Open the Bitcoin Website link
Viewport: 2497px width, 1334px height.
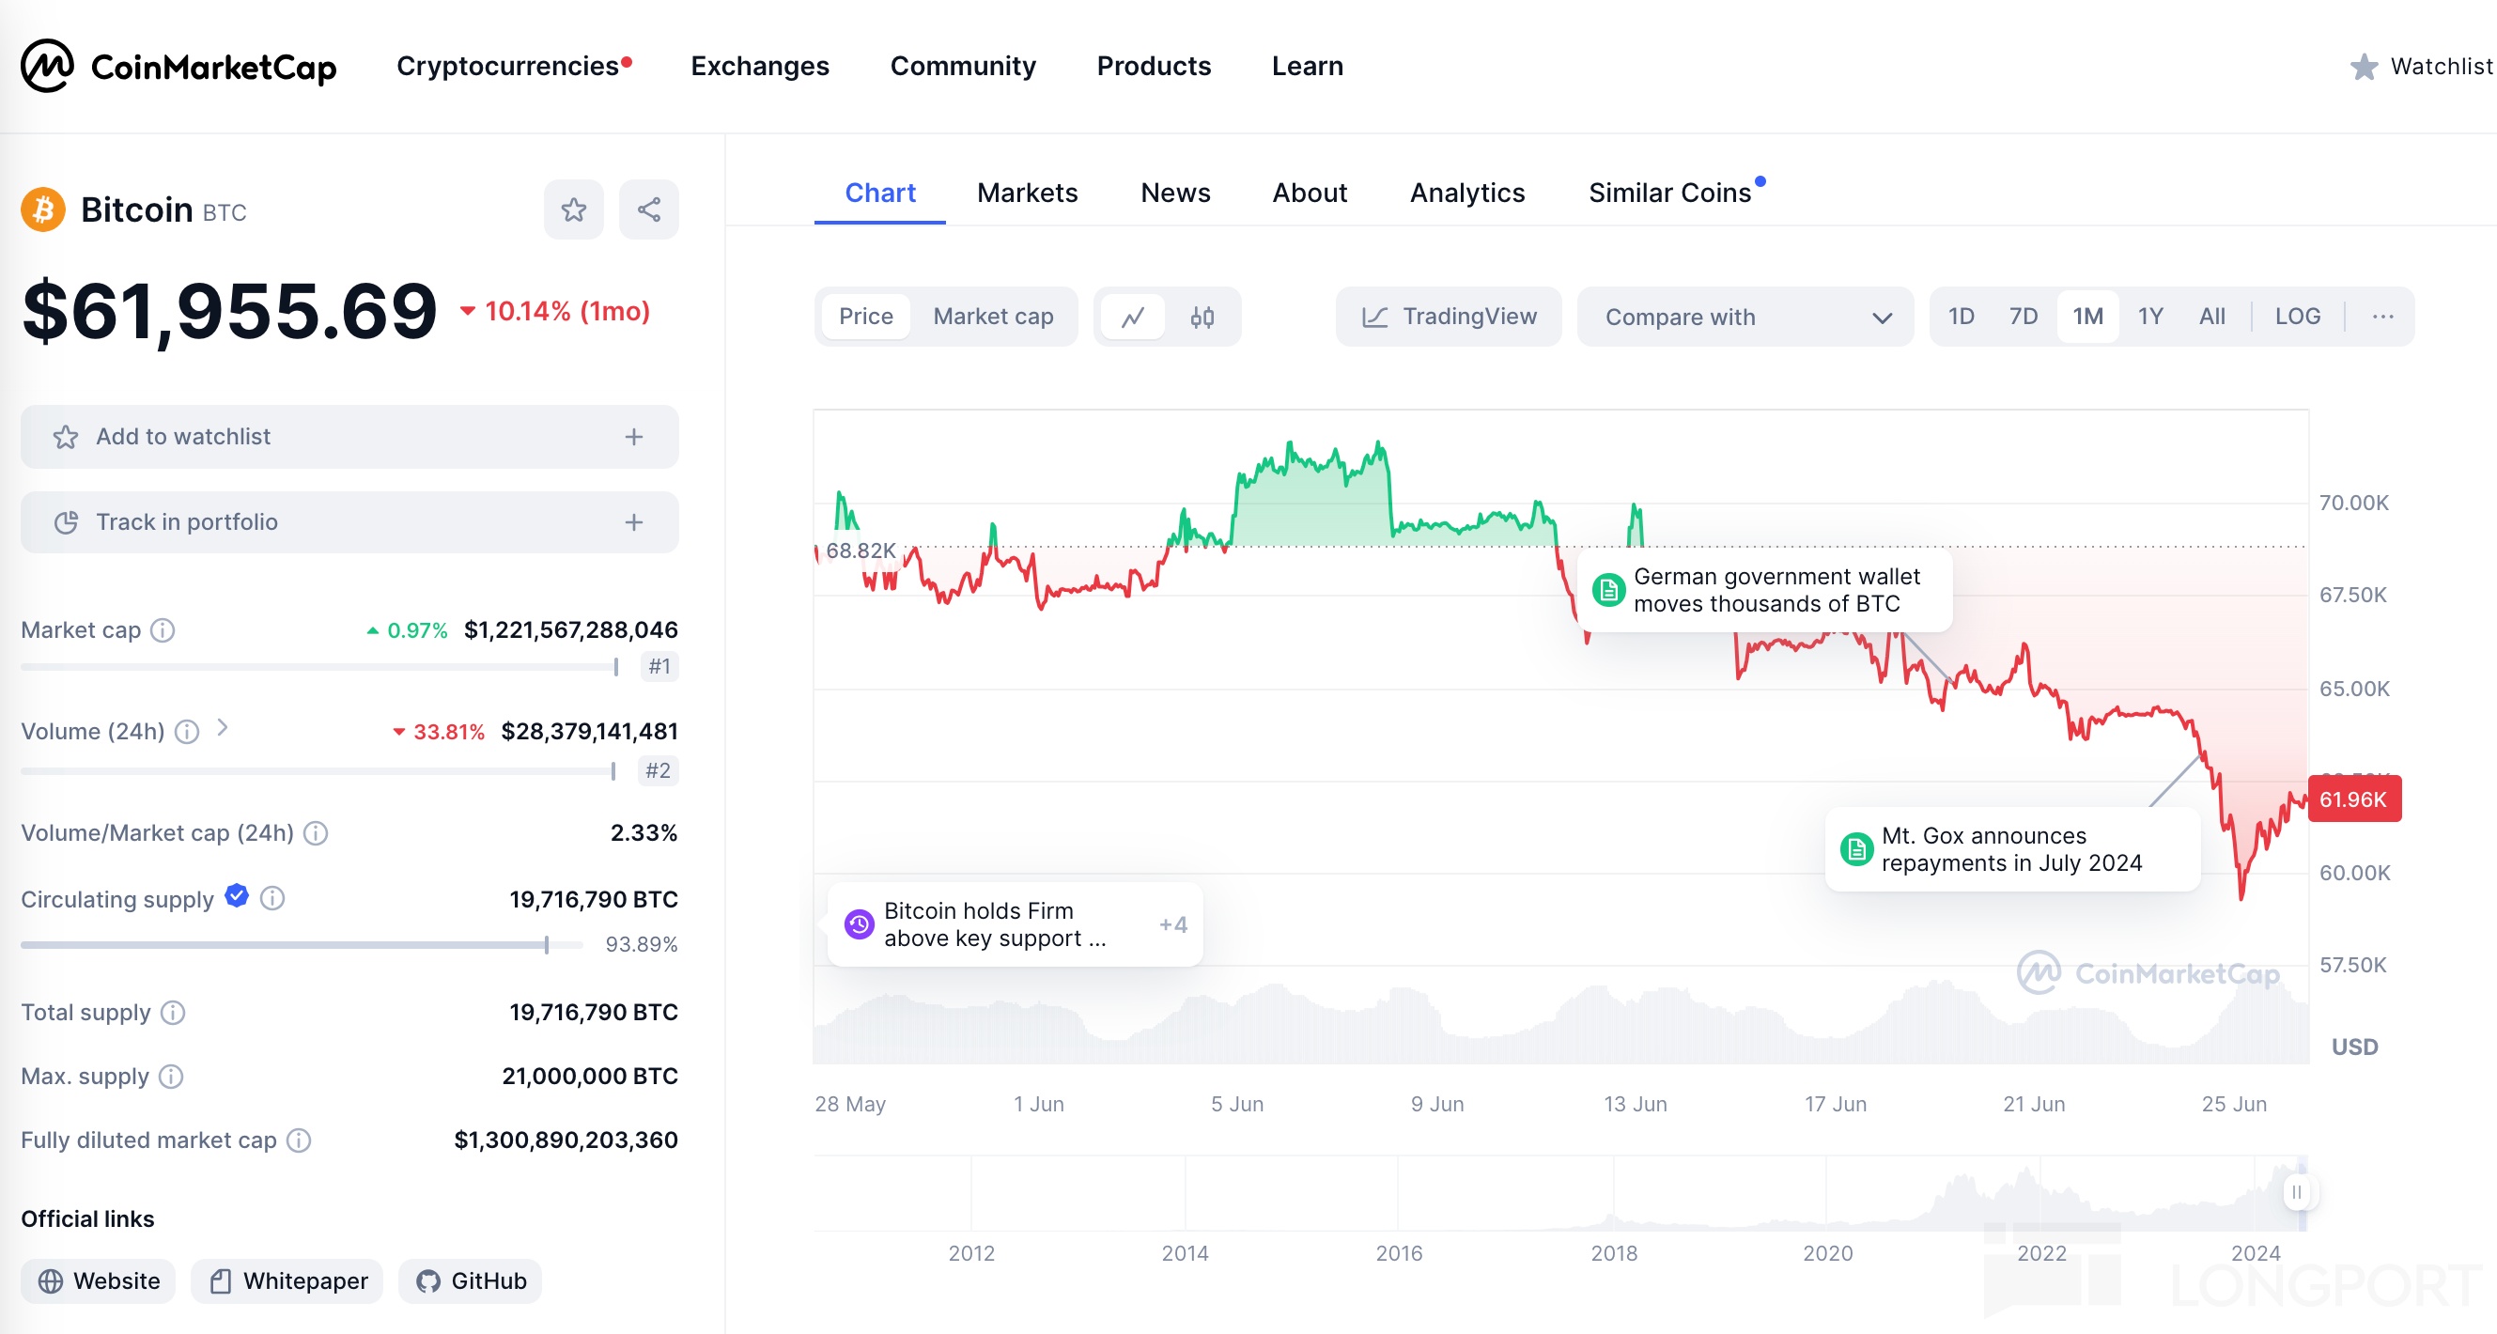[98, 1281]
